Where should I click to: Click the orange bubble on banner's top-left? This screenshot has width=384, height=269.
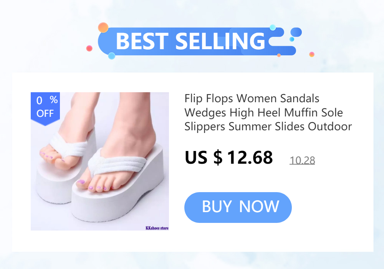click(x=103, y=27)
